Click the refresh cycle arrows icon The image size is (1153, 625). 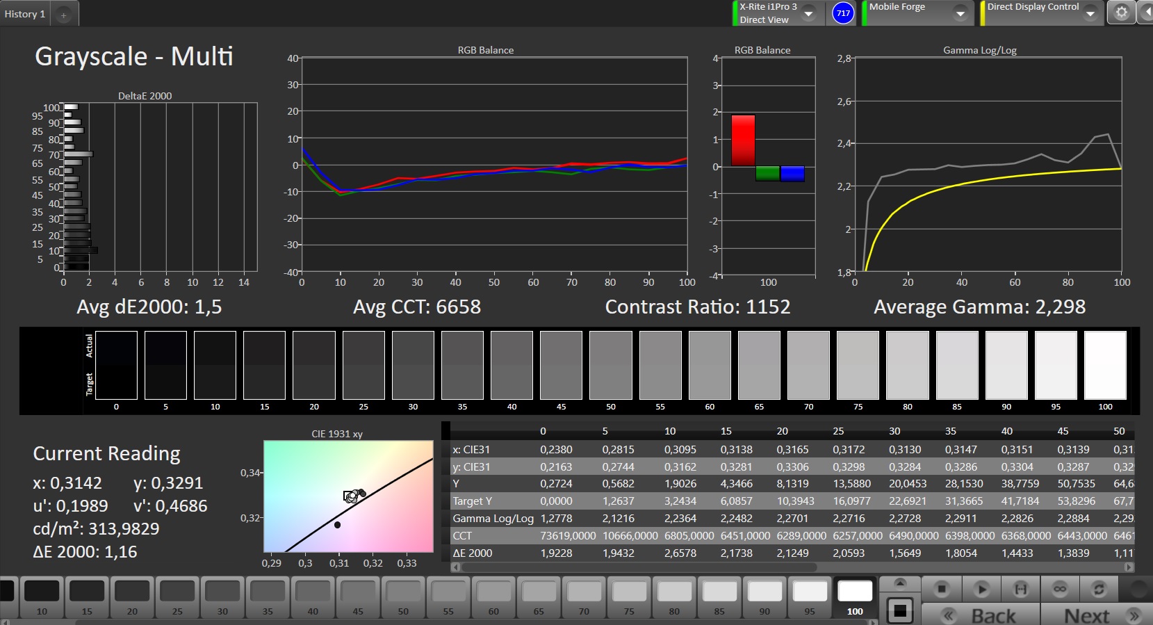coord(1099,589)
